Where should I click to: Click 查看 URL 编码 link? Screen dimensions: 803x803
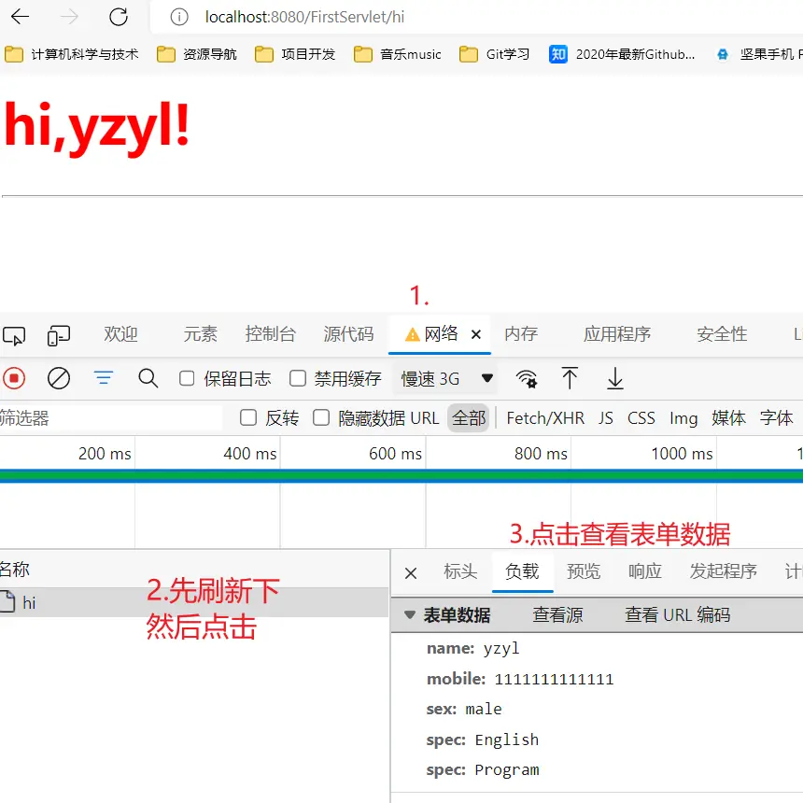[677, 615]
